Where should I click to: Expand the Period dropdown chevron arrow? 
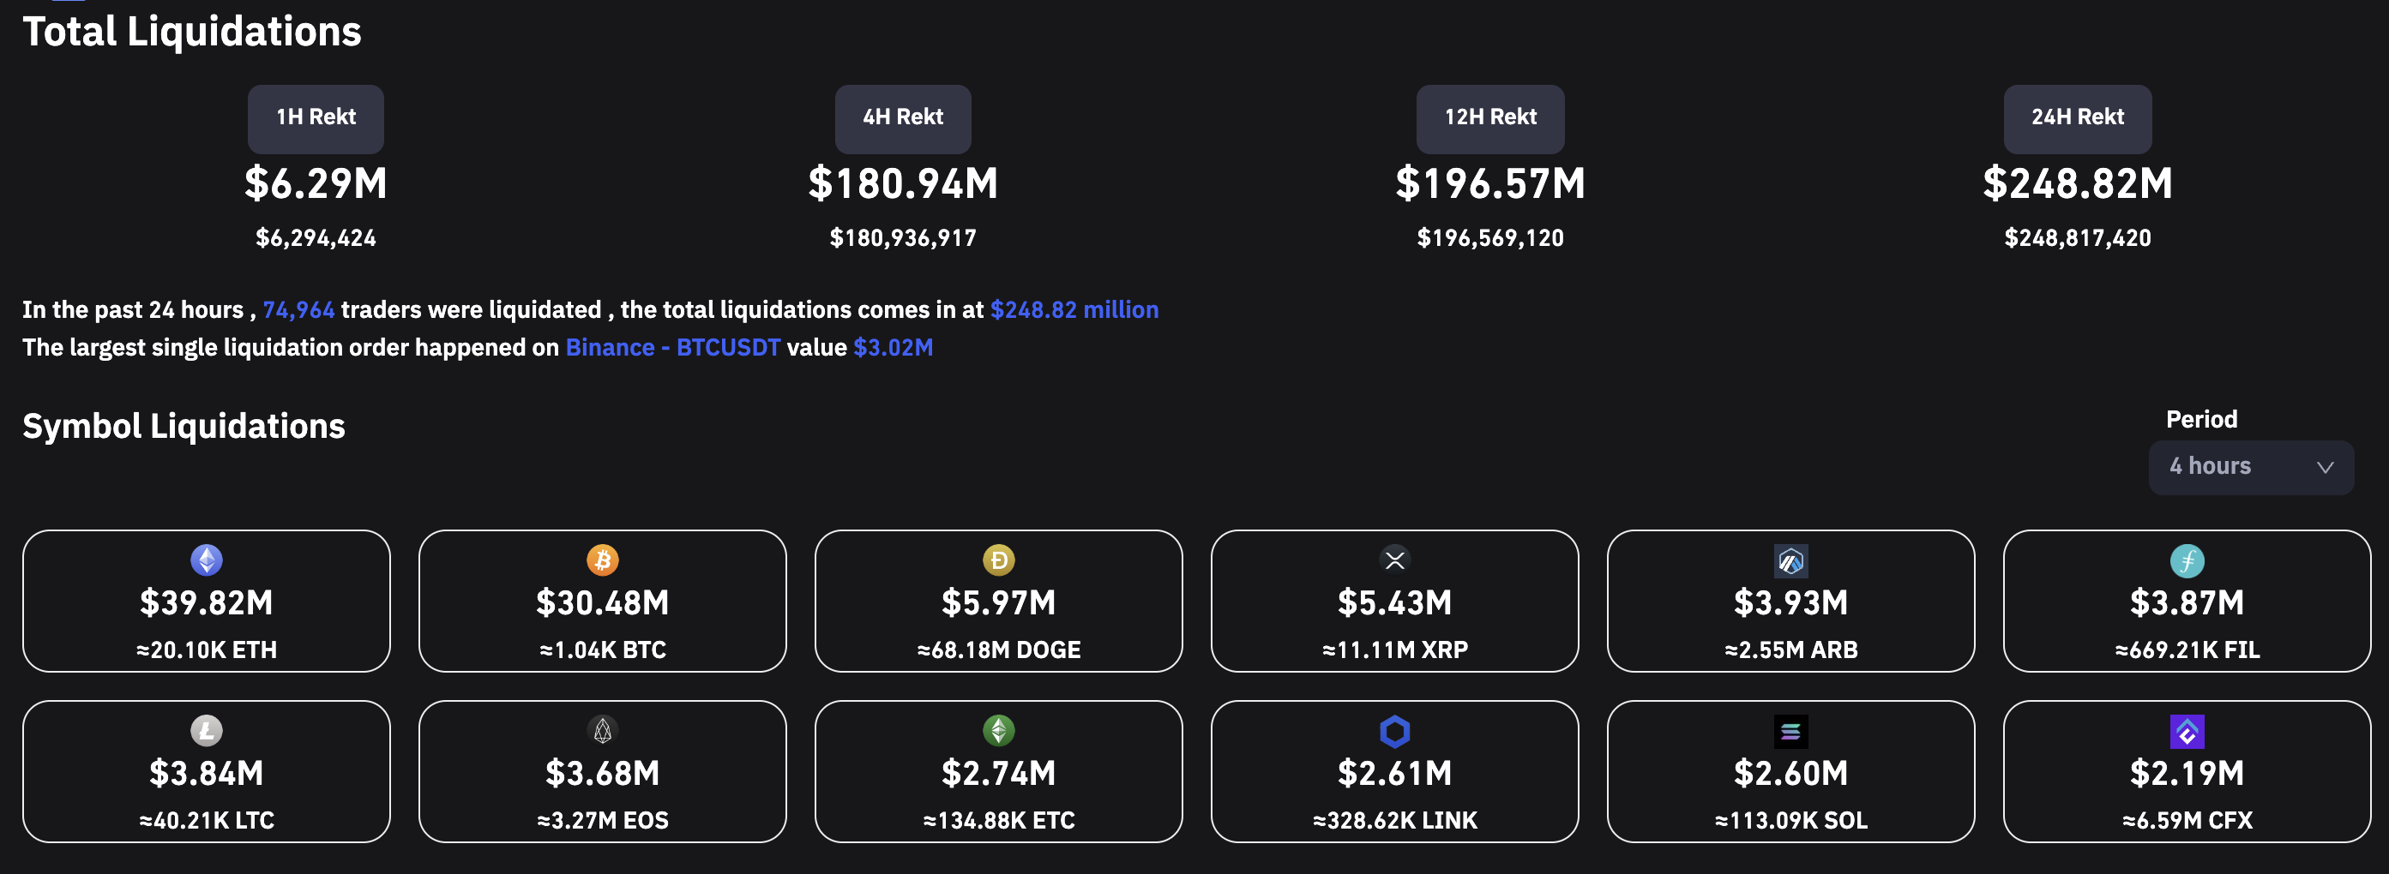[2324, 467]
